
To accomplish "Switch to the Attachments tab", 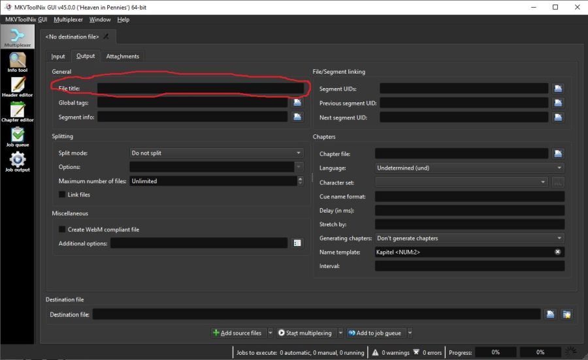I will tap(123, 56).
